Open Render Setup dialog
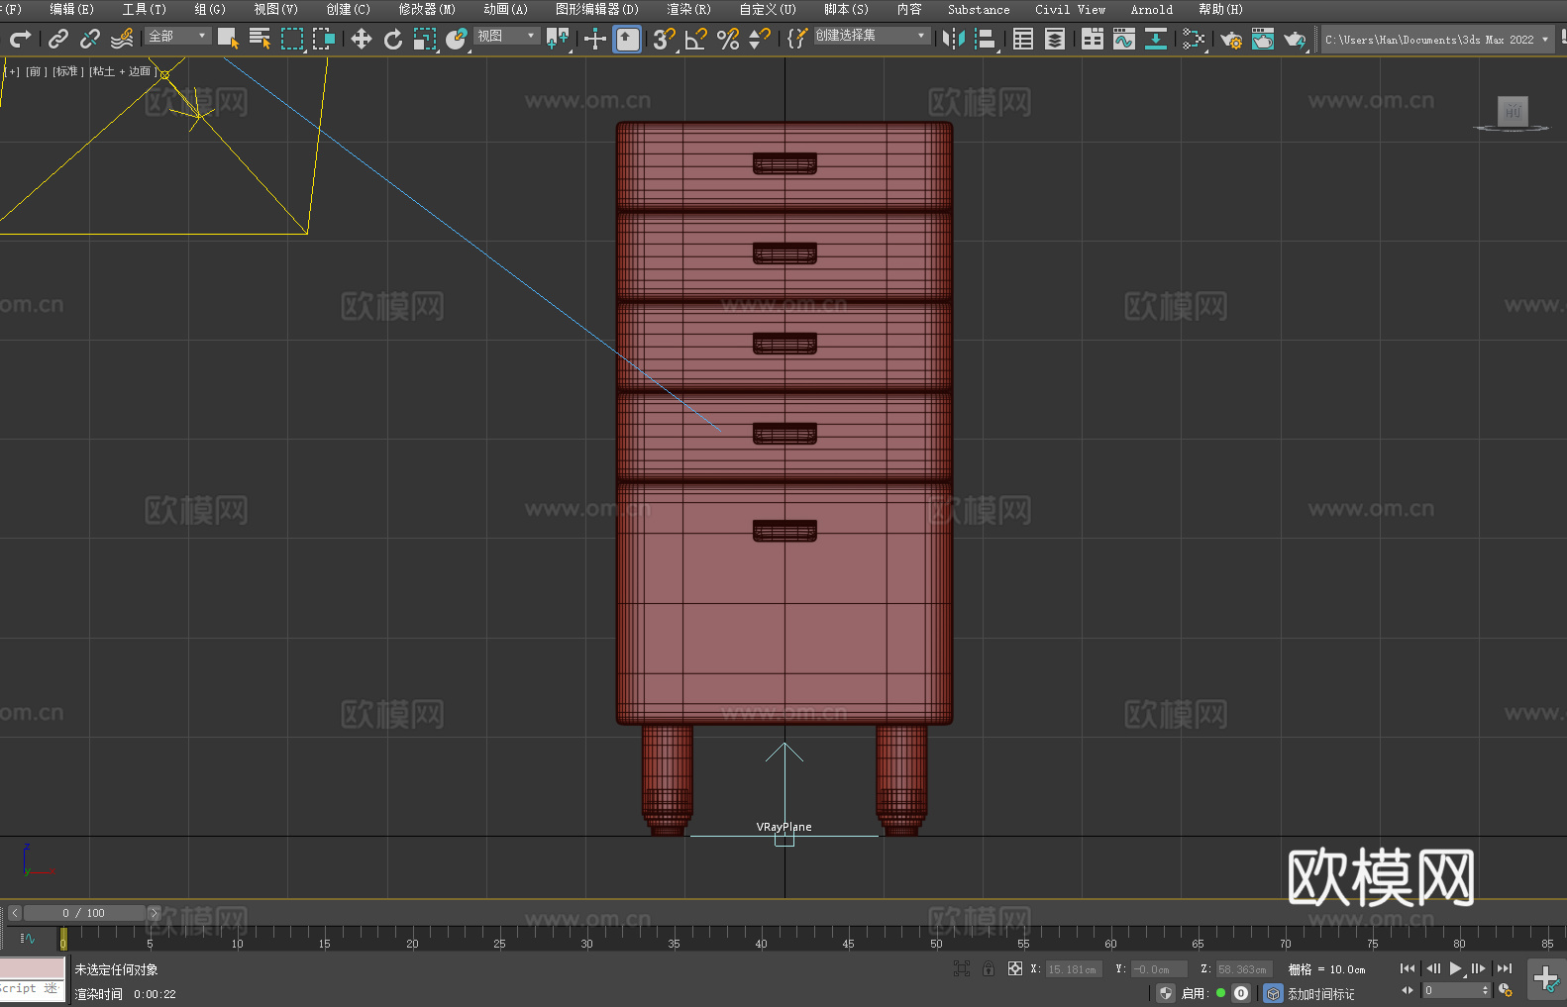 pos(1231,39)
